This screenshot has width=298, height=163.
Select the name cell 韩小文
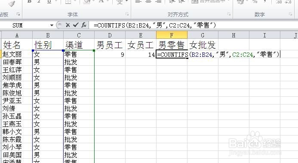(x=17, y=132)
